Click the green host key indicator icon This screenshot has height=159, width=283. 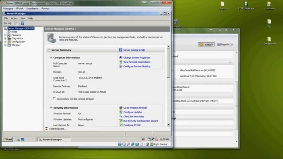click(x=152, y=144)
